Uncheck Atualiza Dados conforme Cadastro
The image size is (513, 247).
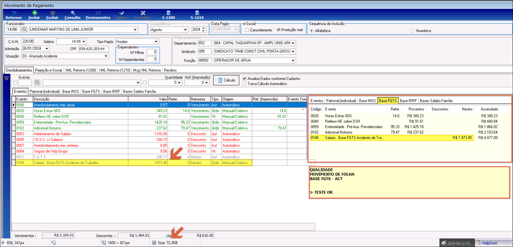tap(245, 79)
